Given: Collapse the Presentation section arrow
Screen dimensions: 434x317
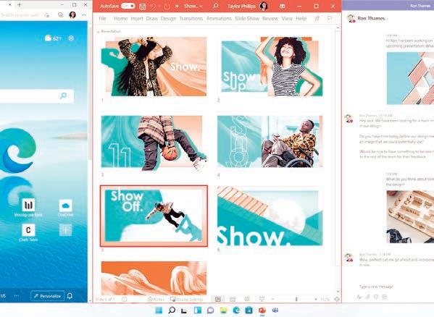Looking at the screenshot, I should pyautogui.click(x=98, y=32).
